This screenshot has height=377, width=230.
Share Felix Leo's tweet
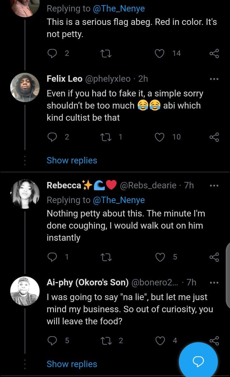pos(214,137)
